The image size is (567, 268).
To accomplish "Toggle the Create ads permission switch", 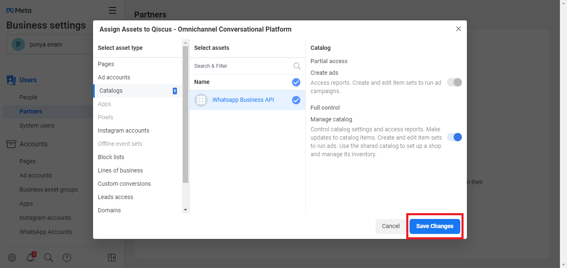I will tap(454, 82).
